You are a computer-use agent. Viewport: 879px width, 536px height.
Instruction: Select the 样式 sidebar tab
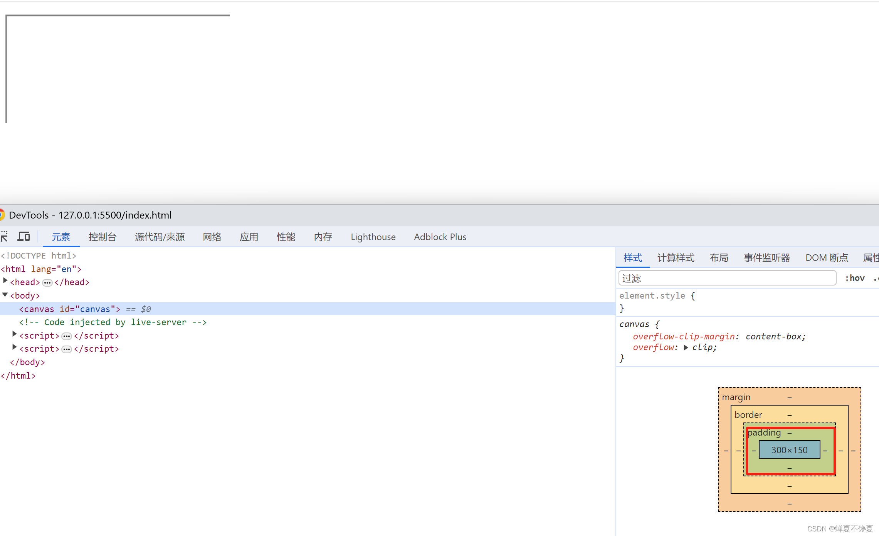click(x=633, y=258)
